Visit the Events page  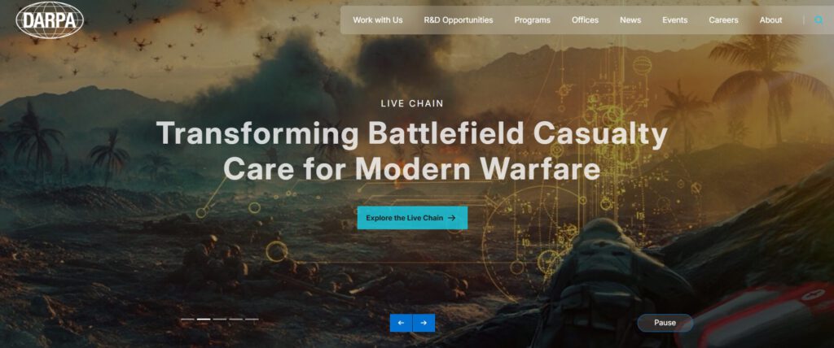pyautogui.click(x=675, y=20)
